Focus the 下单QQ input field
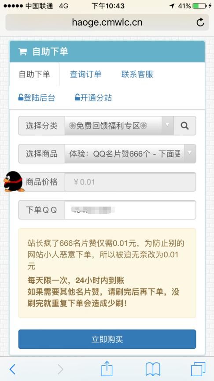This screenshot has width=214, height=381. pos(130,210)
